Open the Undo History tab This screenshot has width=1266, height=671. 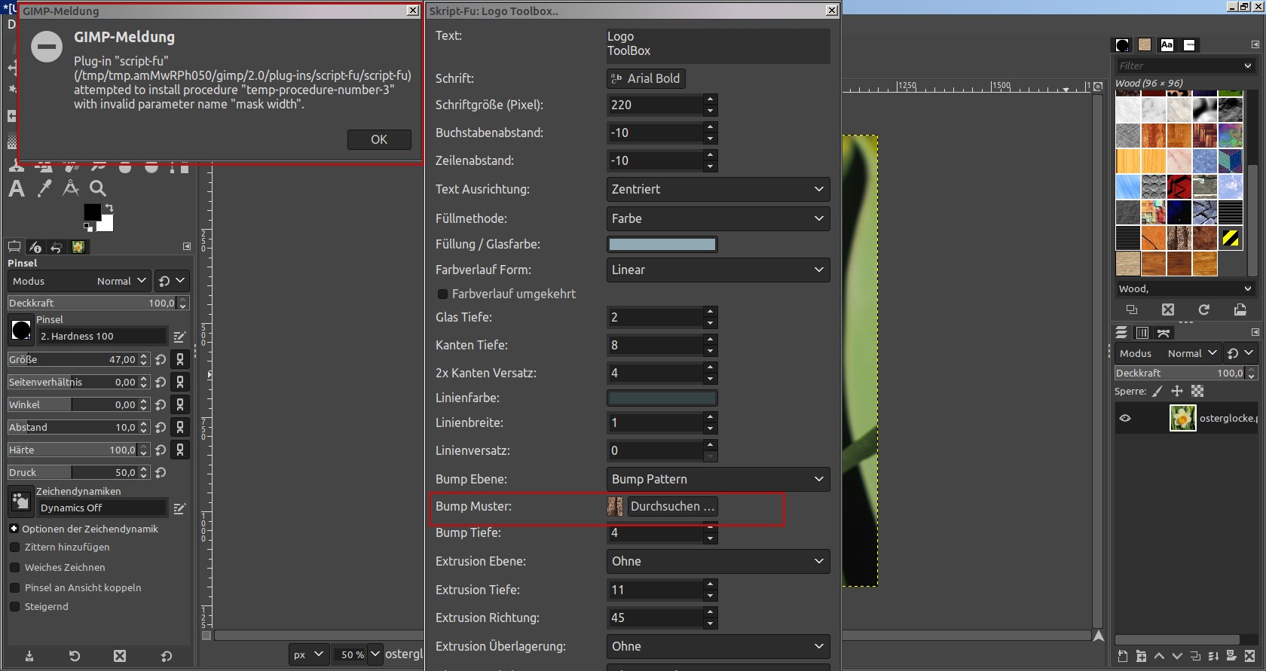coord(57,246)
